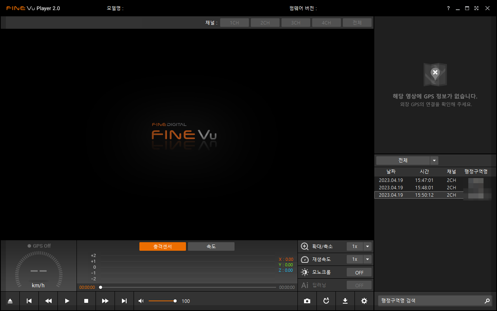Click the download/save icon
Screen dimensions: 497x311
(x=345, y=301)
